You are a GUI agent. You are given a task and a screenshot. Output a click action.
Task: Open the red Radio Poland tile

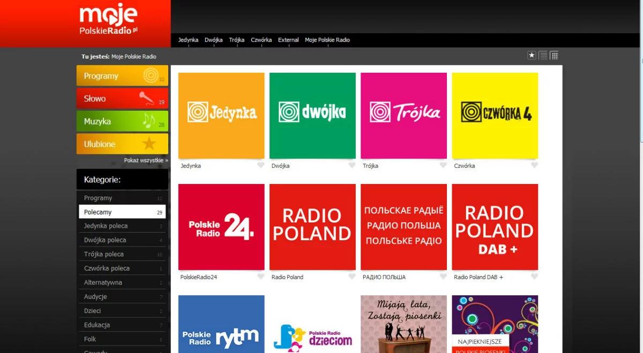pos(312,227)
